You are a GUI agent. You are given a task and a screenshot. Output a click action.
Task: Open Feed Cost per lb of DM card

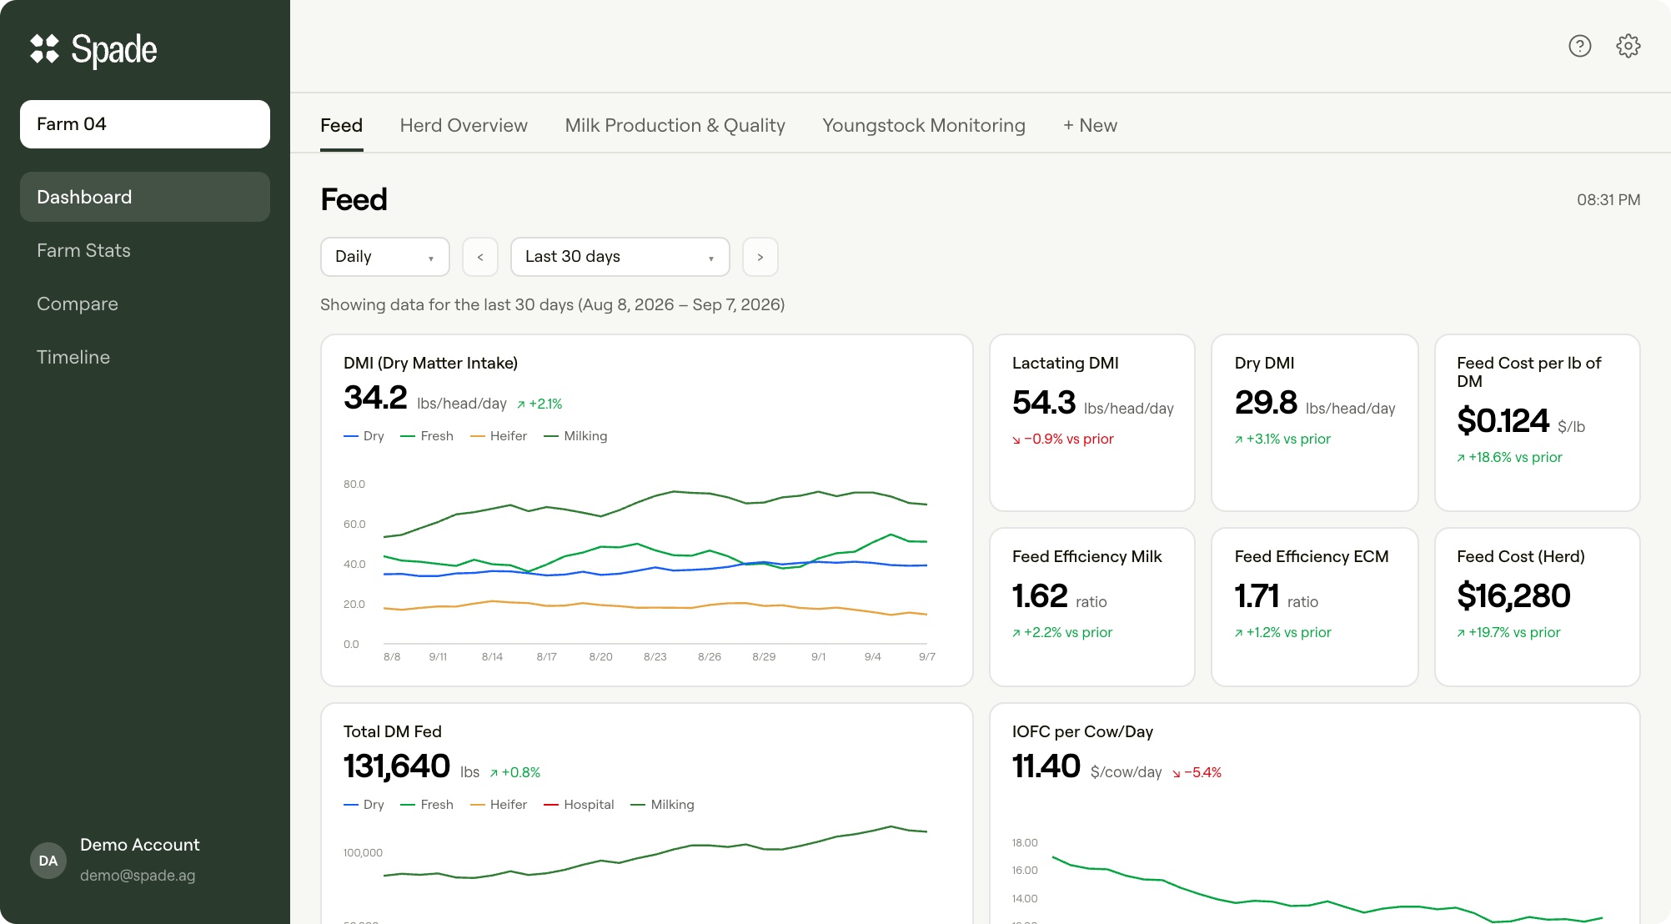pos(1538,423)
